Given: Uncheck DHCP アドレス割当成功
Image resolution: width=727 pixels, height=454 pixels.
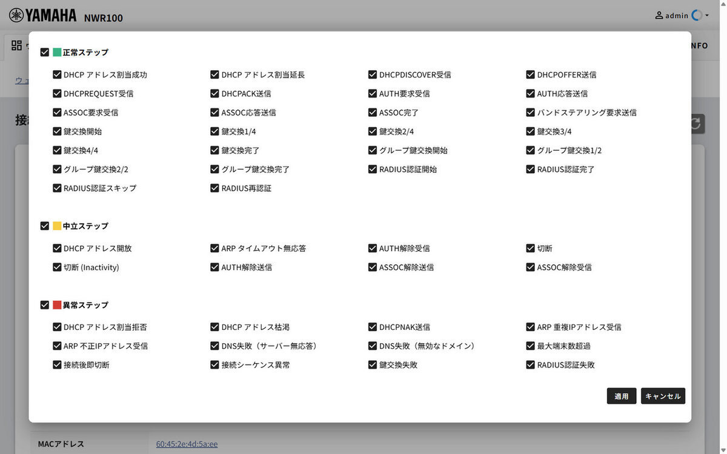Looking at the screenshot, I should [x=57, y=75].
